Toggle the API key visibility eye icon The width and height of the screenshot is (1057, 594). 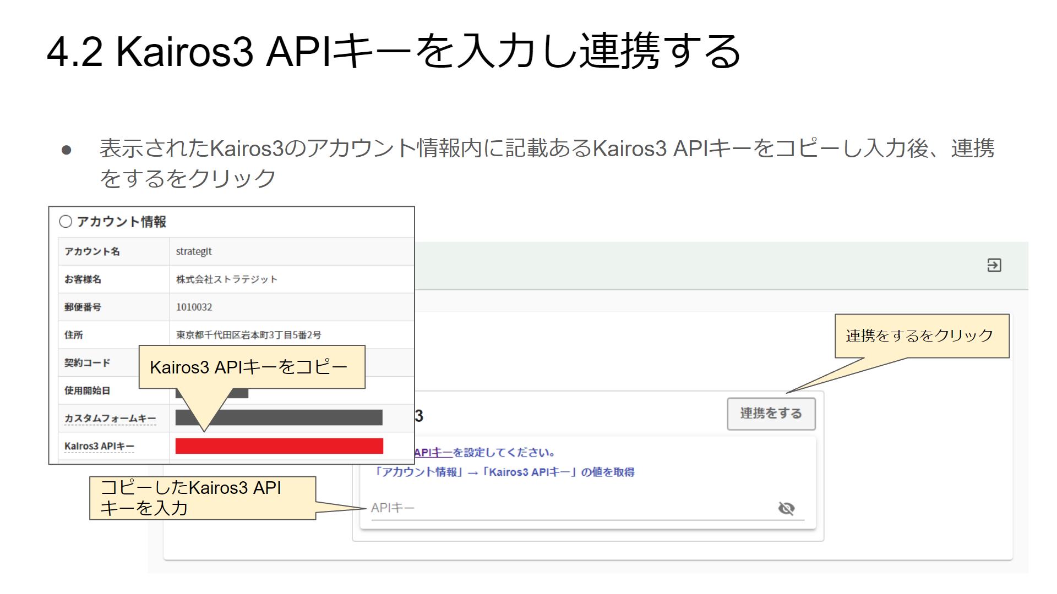[786, 508]
